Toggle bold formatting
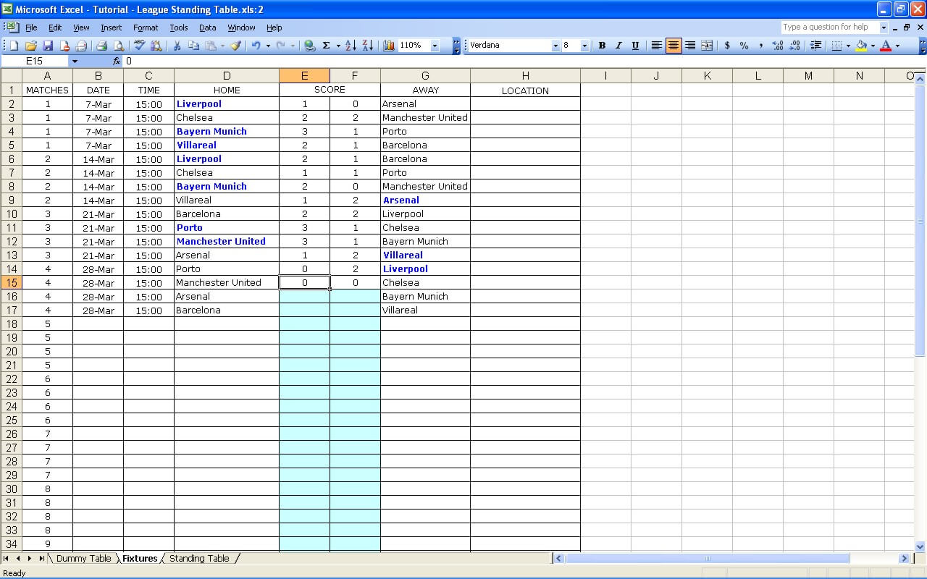Image resolution: width=927 pixels, height=579 pixels. tap(602, 46)
